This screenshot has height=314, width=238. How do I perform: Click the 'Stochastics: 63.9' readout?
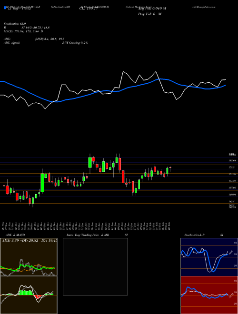click(x=15, y=24)
